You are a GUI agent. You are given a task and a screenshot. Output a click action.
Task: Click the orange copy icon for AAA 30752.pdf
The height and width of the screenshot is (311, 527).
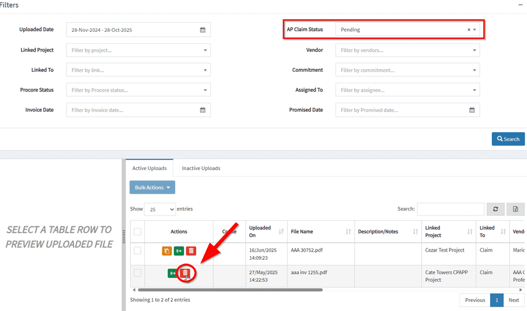coord(166,251)
